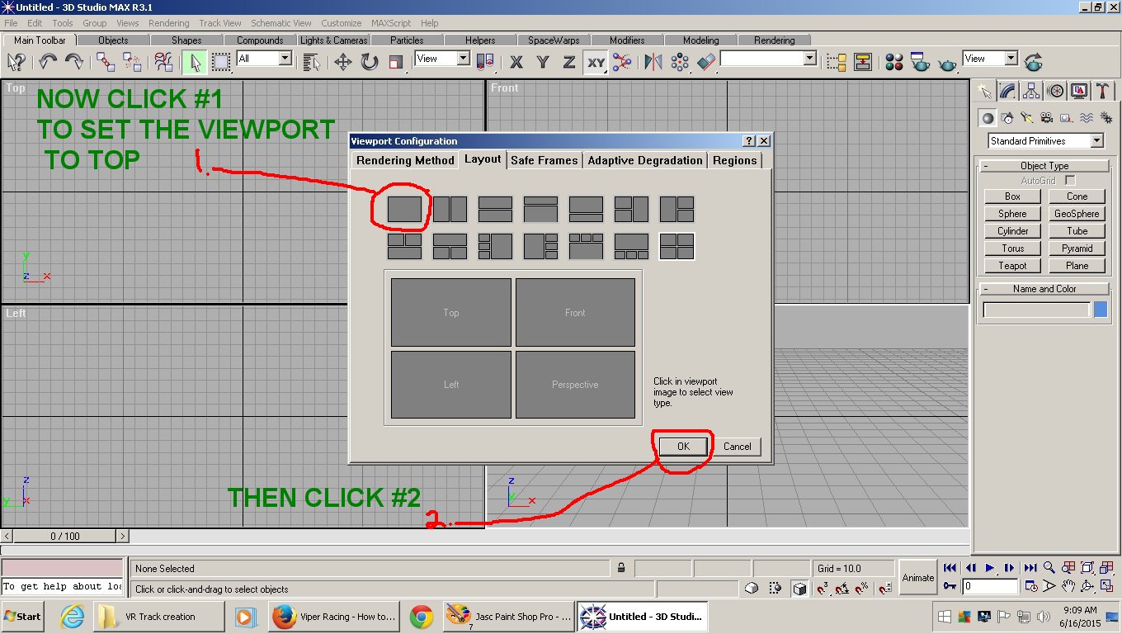Open the Hierarchy command panel tab
Viewport: 1122px width, 634px height.
click(x=1031, y=91)
